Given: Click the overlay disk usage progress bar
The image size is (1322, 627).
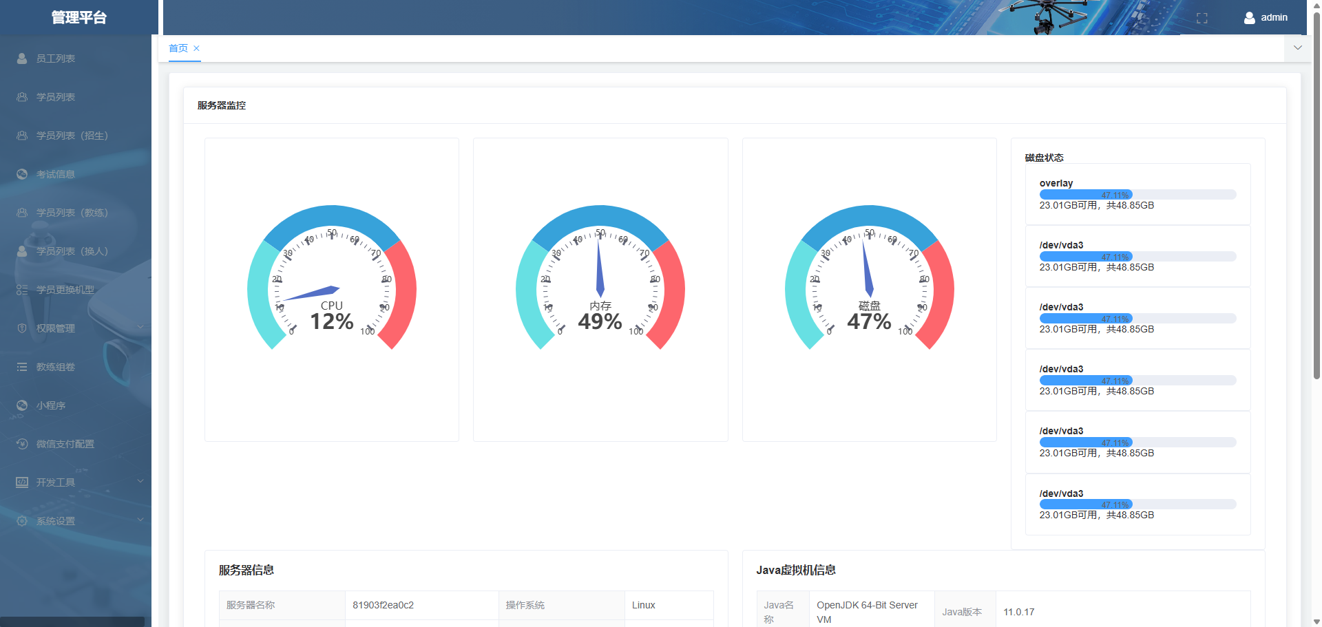Looking at the screenshot, I should [x=1137, y=195].
